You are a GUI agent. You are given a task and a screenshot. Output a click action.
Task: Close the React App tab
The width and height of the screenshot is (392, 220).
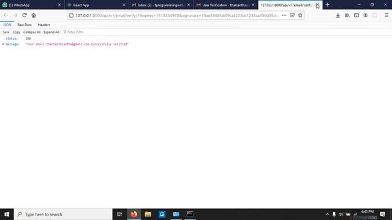pyautogui.click(x=124, y=5)
